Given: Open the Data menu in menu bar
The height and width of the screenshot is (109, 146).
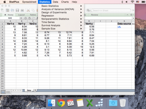Looking at the screenshot, I should pyautogui.click(x=55, y=2).
